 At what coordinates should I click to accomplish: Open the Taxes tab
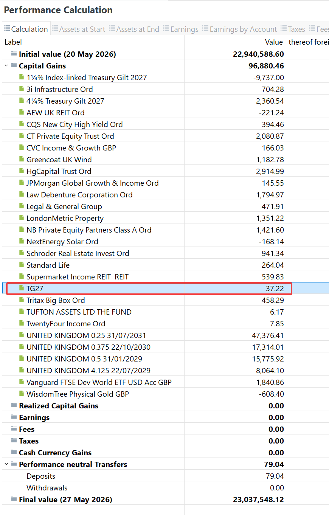[x=293, y=29]
